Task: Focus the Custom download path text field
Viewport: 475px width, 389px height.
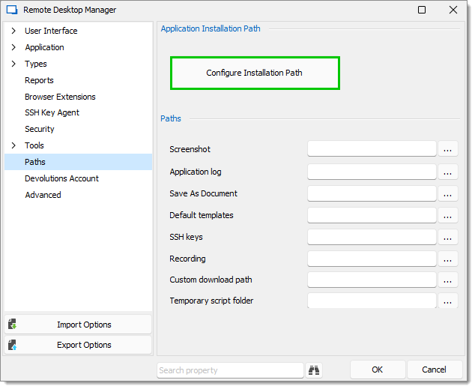Action: pos(372,280)
